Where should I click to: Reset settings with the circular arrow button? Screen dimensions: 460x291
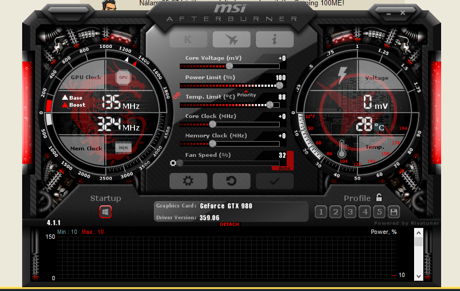(232, 181)
